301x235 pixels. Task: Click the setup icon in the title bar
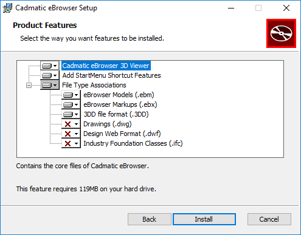point(7,8)
